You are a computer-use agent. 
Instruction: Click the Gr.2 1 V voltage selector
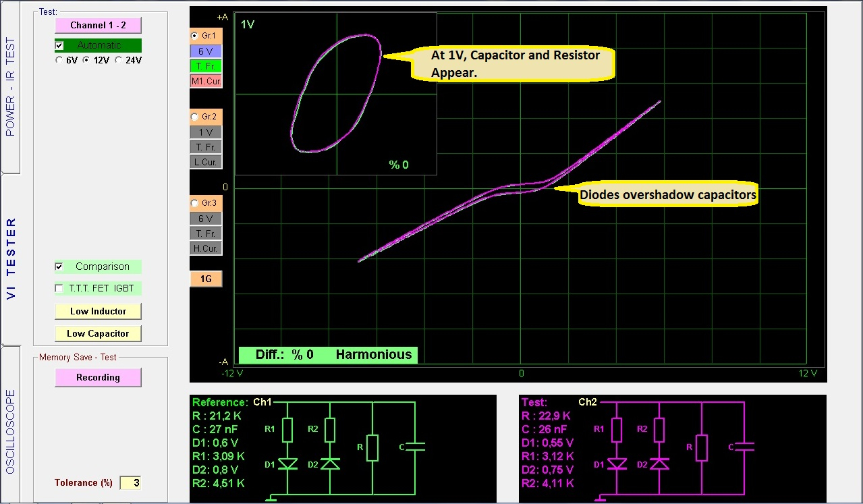(x=206, y=132)
